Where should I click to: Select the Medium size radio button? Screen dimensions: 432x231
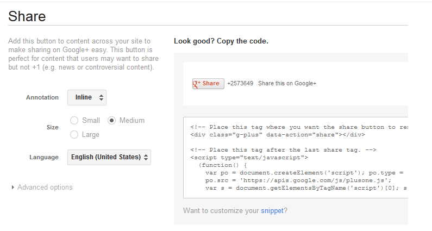[x=111, y=121]
